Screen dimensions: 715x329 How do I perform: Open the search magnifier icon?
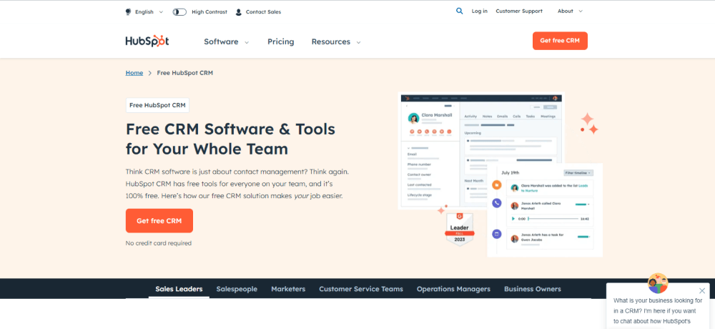(459, 11)
